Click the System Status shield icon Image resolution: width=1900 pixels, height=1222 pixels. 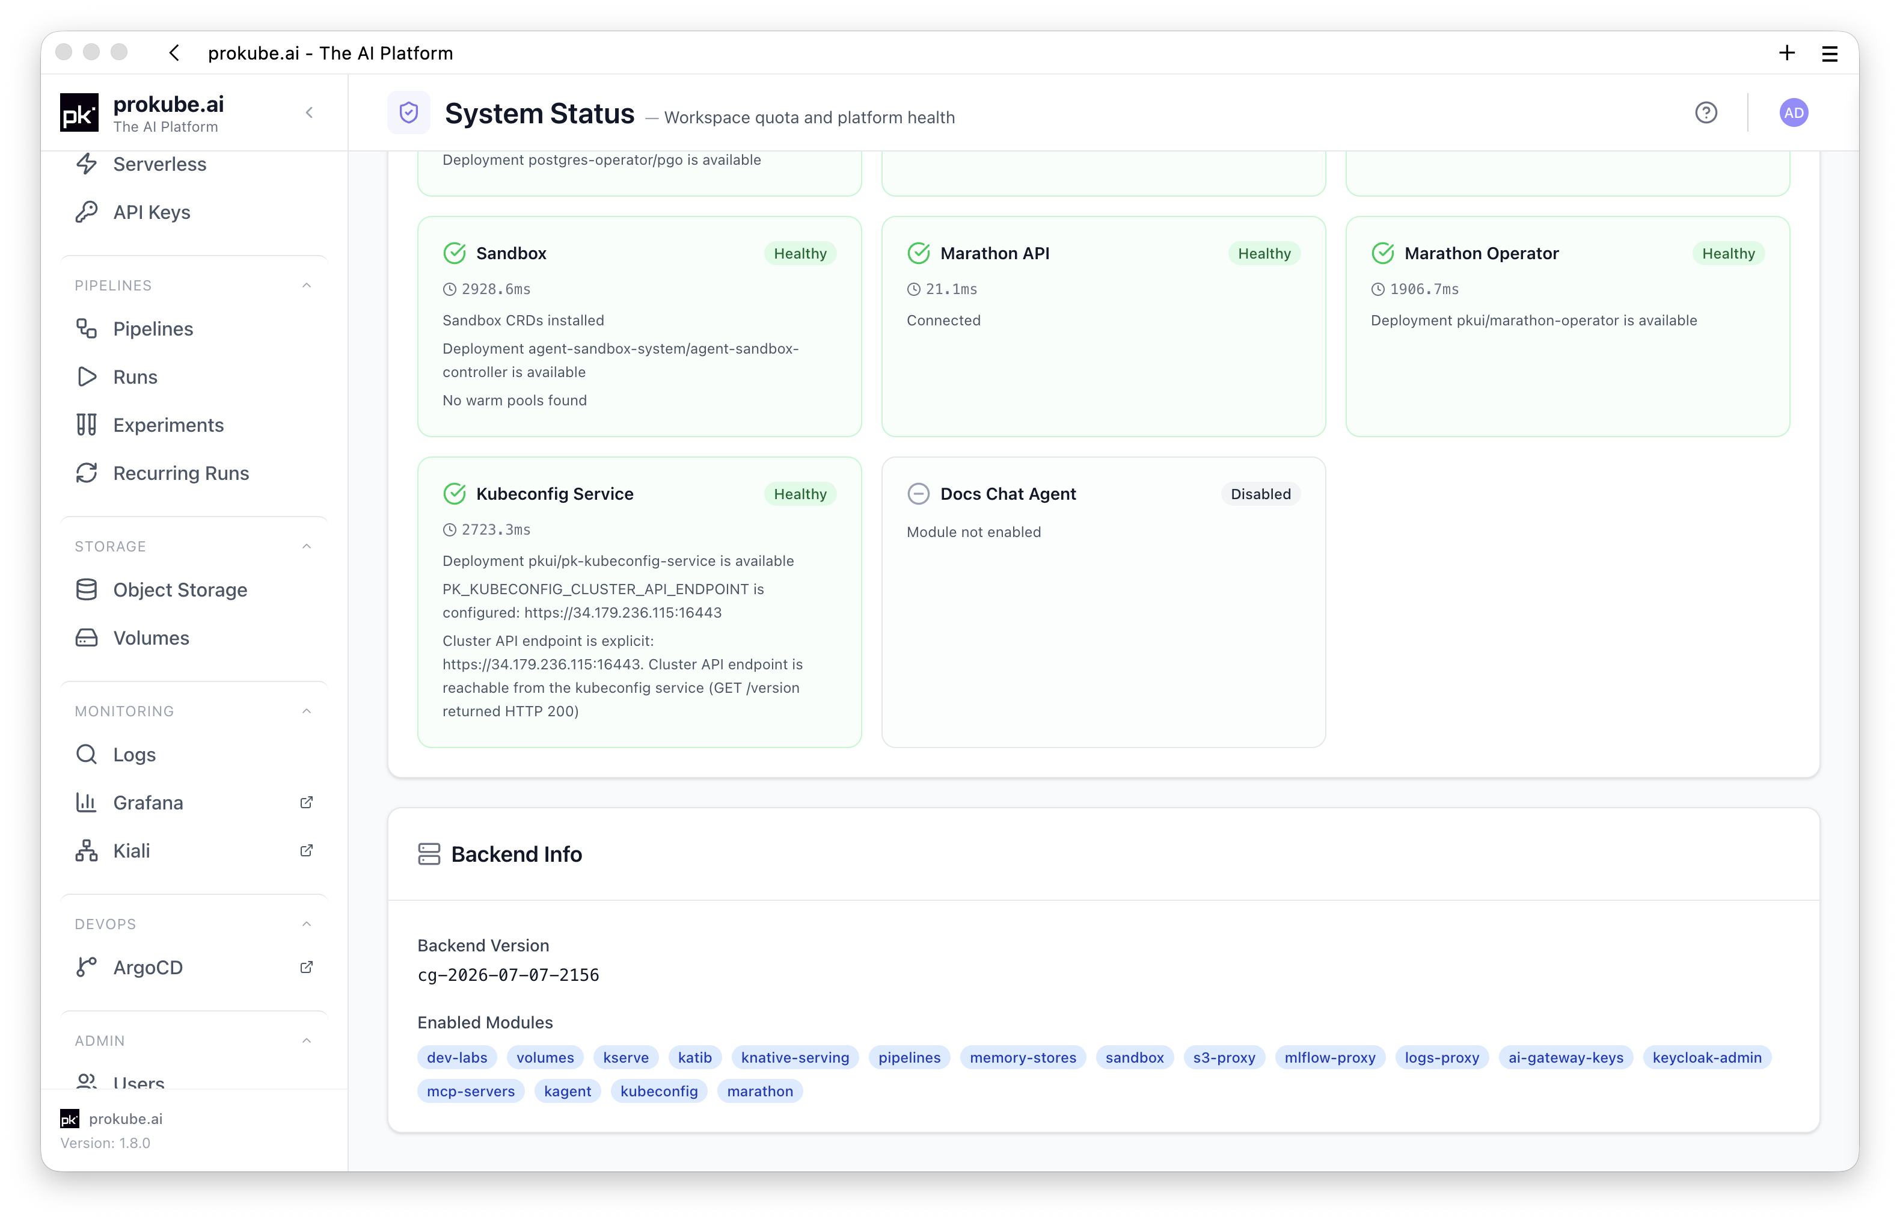408,112
